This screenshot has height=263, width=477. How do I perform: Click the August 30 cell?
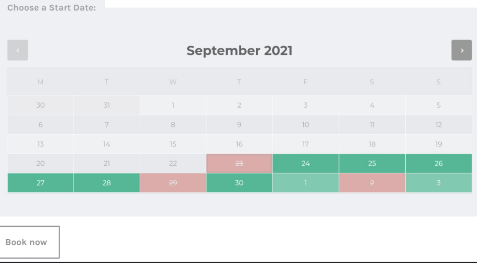41,105
